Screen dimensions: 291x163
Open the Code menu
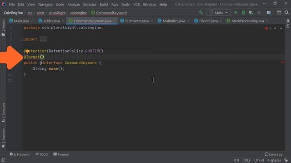coord(60,5)
